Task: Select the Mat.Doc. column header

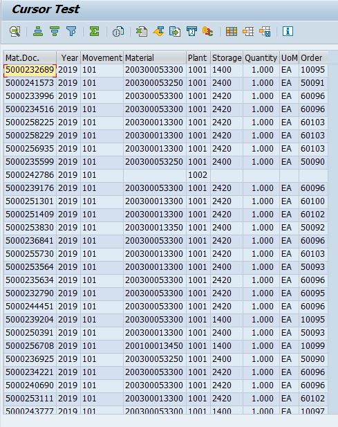Action: [x=30, y=57]
